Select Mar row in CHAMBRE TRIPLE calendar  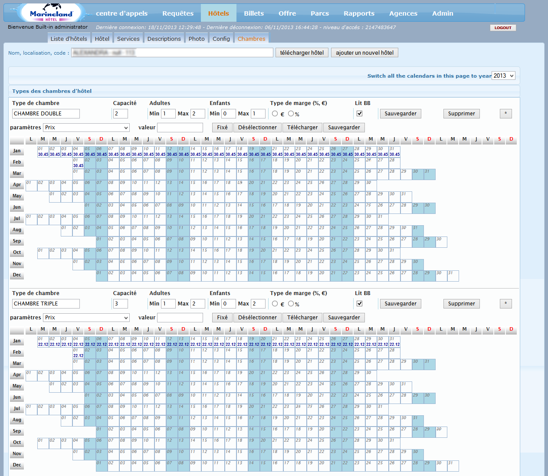pos(17,364)
